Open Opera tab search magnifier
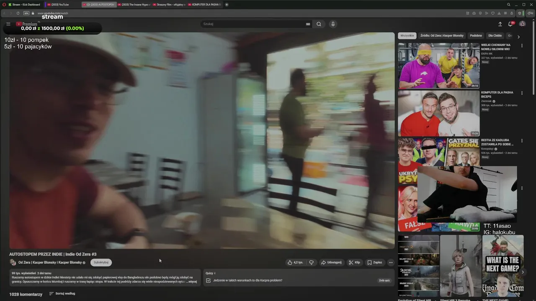Screen dimensions: 536x301 (x=509, y=5)
